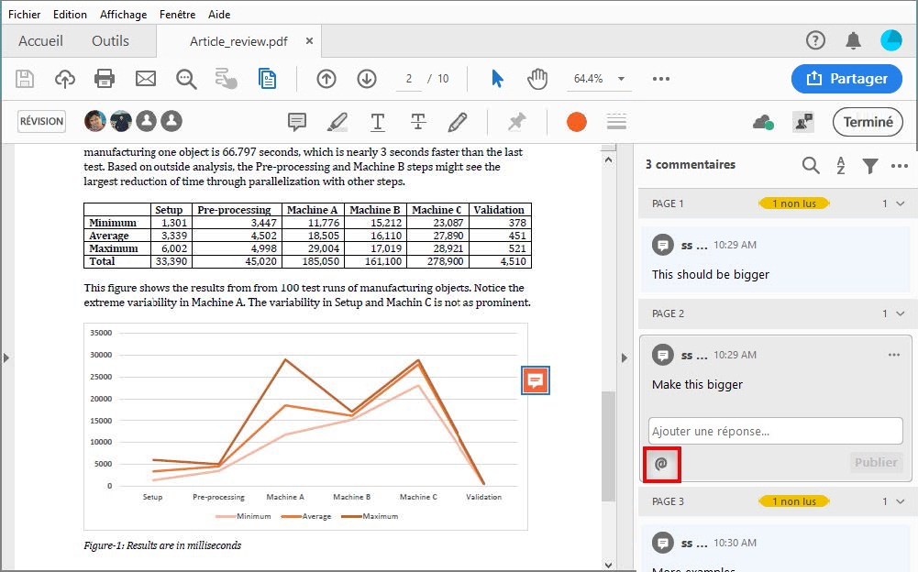Click the RÉVISION label button
This screenshot has height=572, width=918.
41,121
